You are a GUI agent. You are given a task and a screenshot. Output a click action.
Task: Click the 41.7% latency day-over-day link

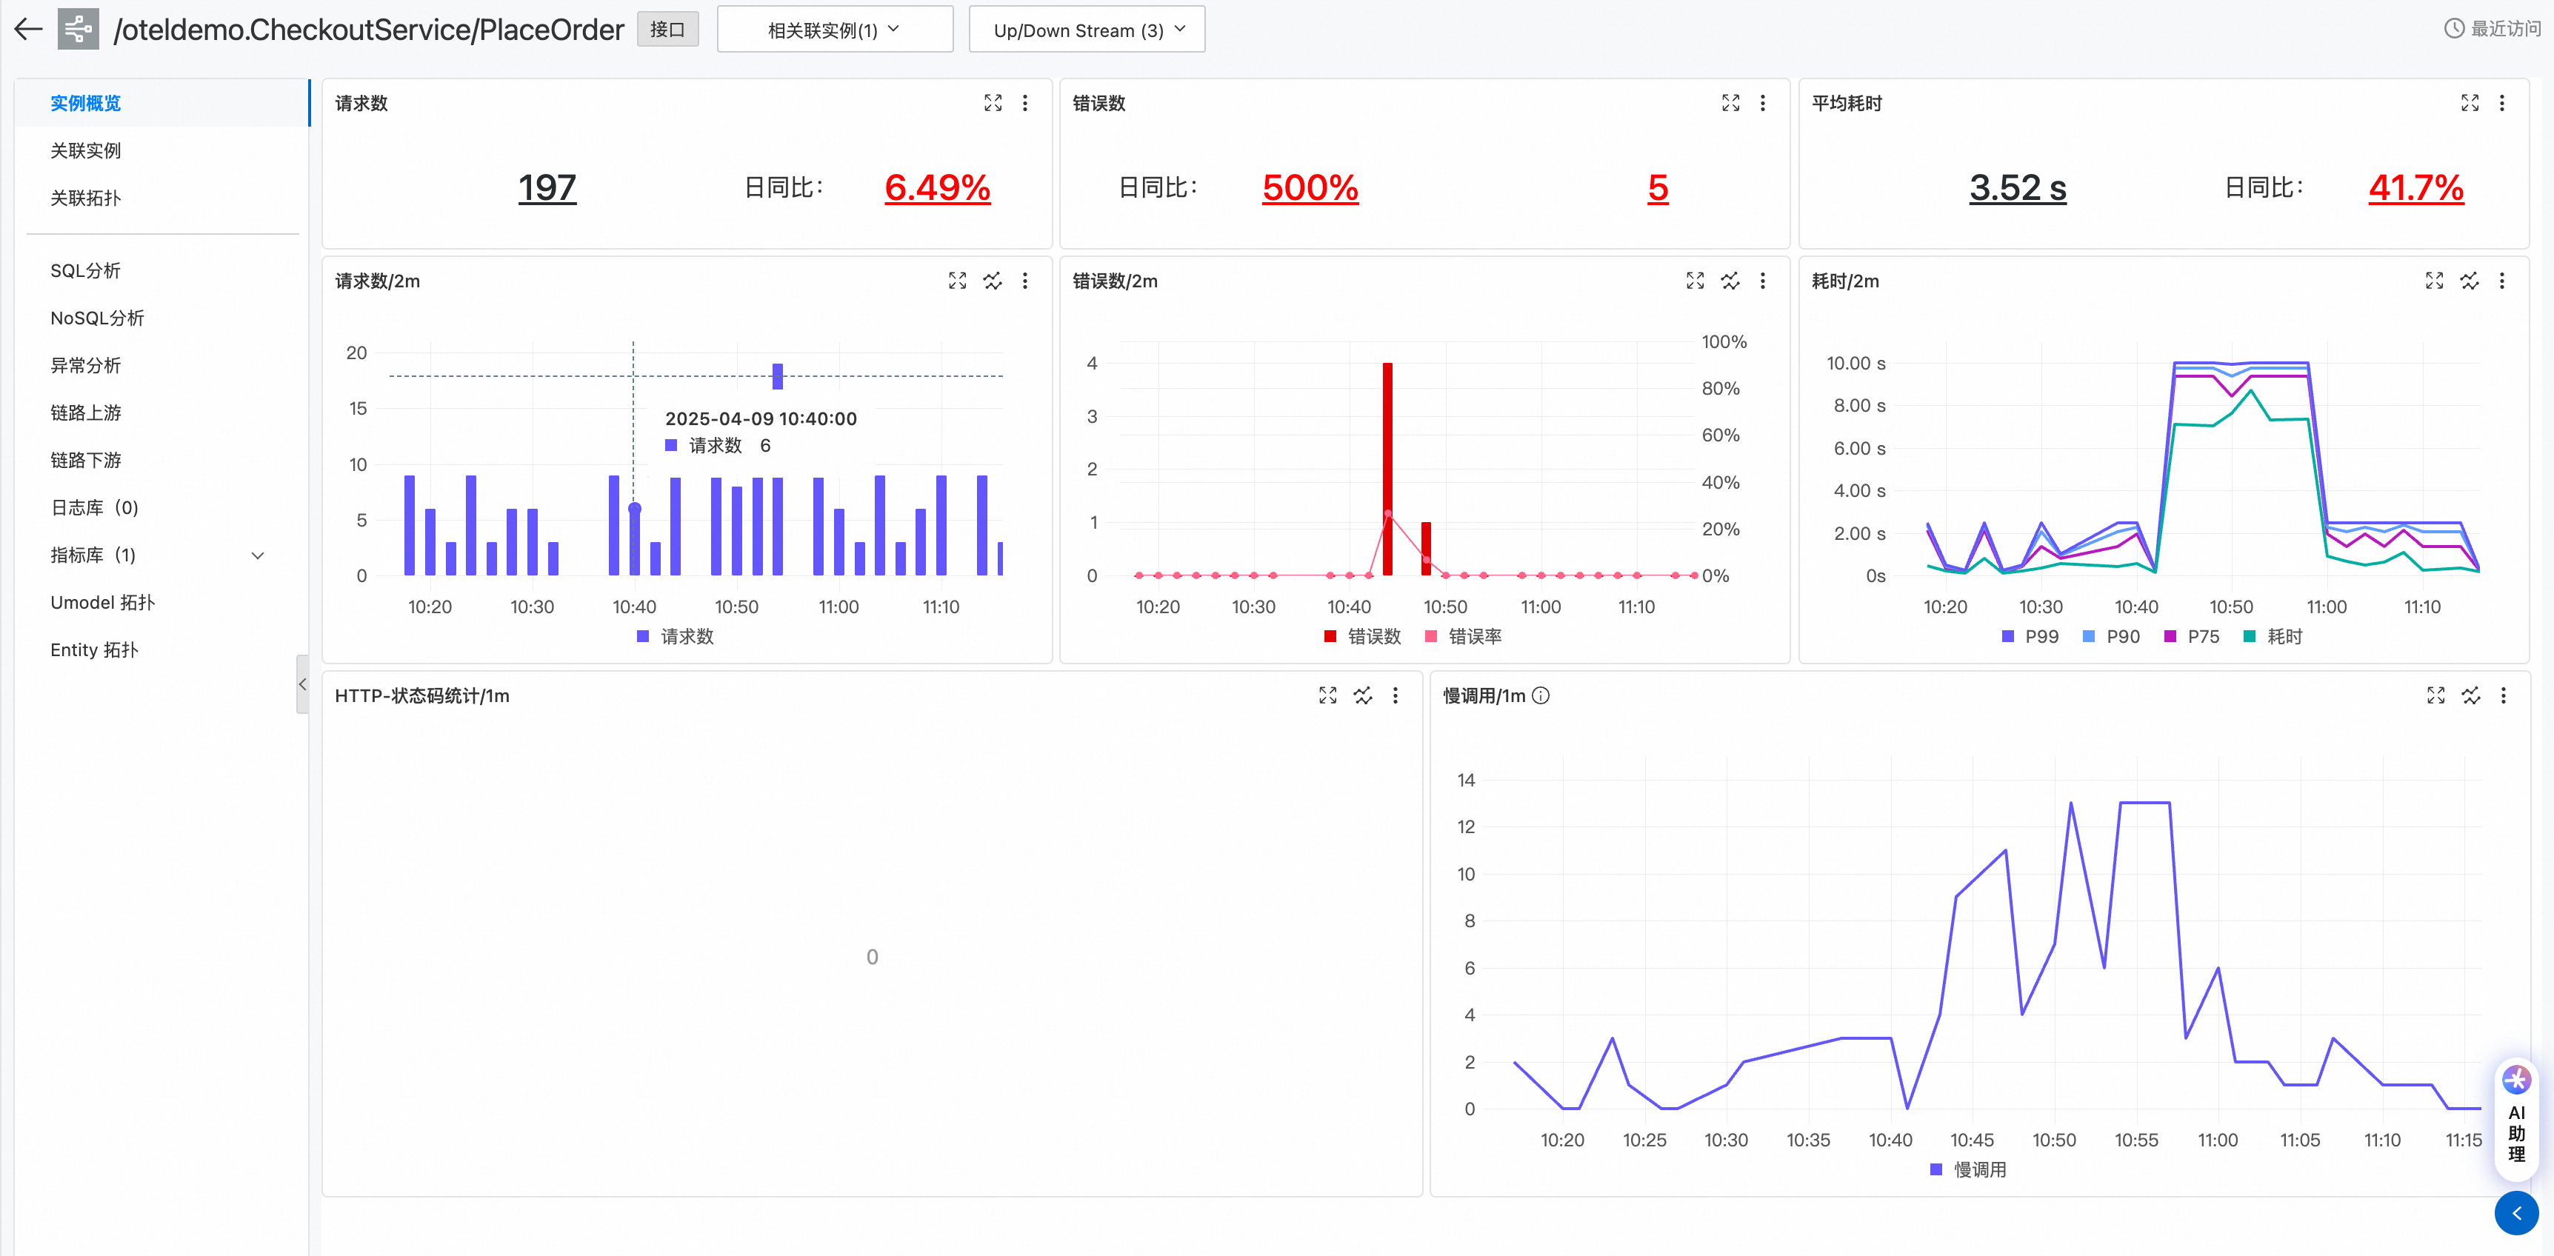pos(2416,187)
